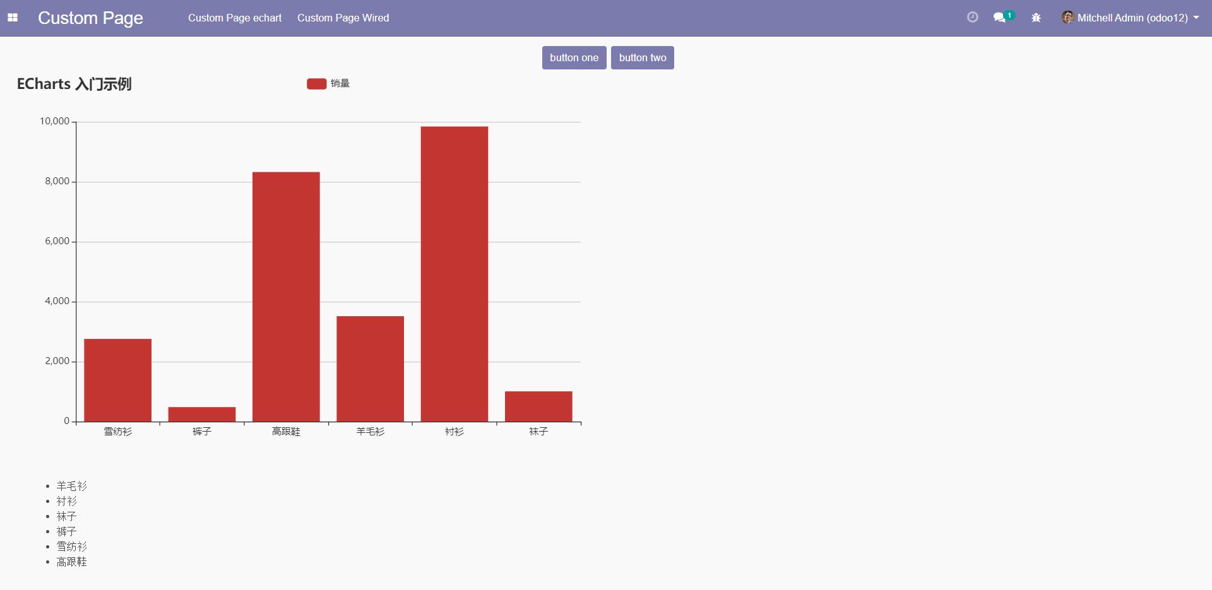Viewport: 1212px width, 590px height.
Task: Click the Custom Page brand title
Action: point(90,18)
